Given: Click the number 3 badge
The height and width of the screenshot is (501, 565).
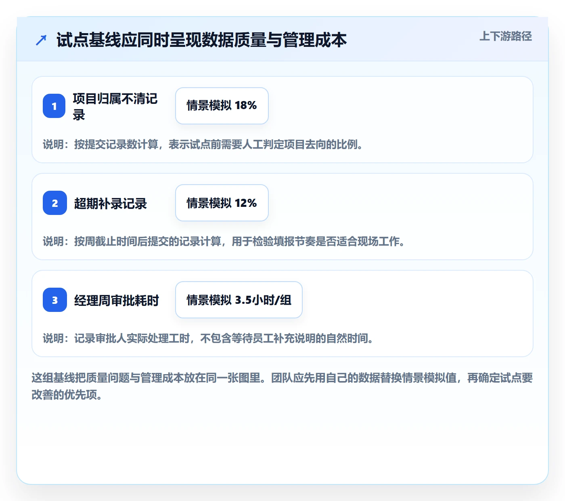Looking at the screenshot, I should [x=55, y=300].
